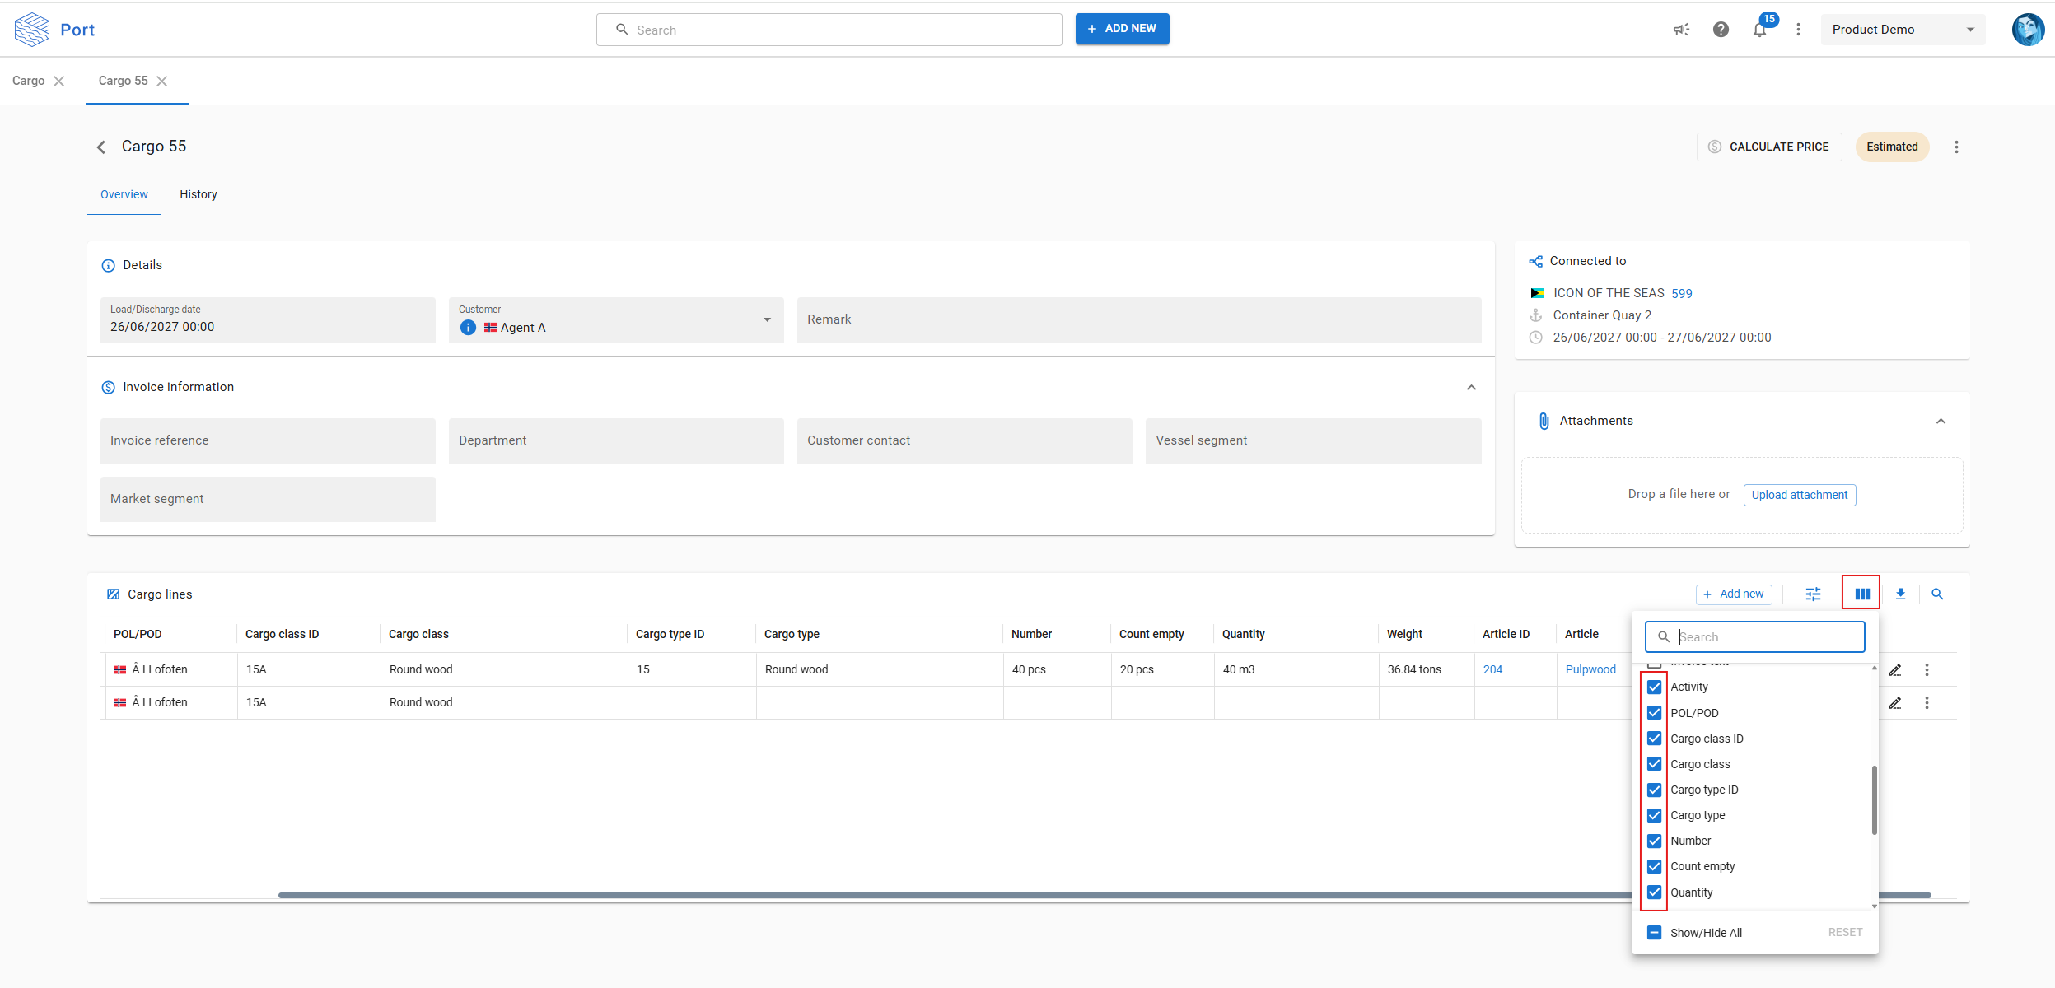Click the announcements megaphone icon

[1681, 30]
